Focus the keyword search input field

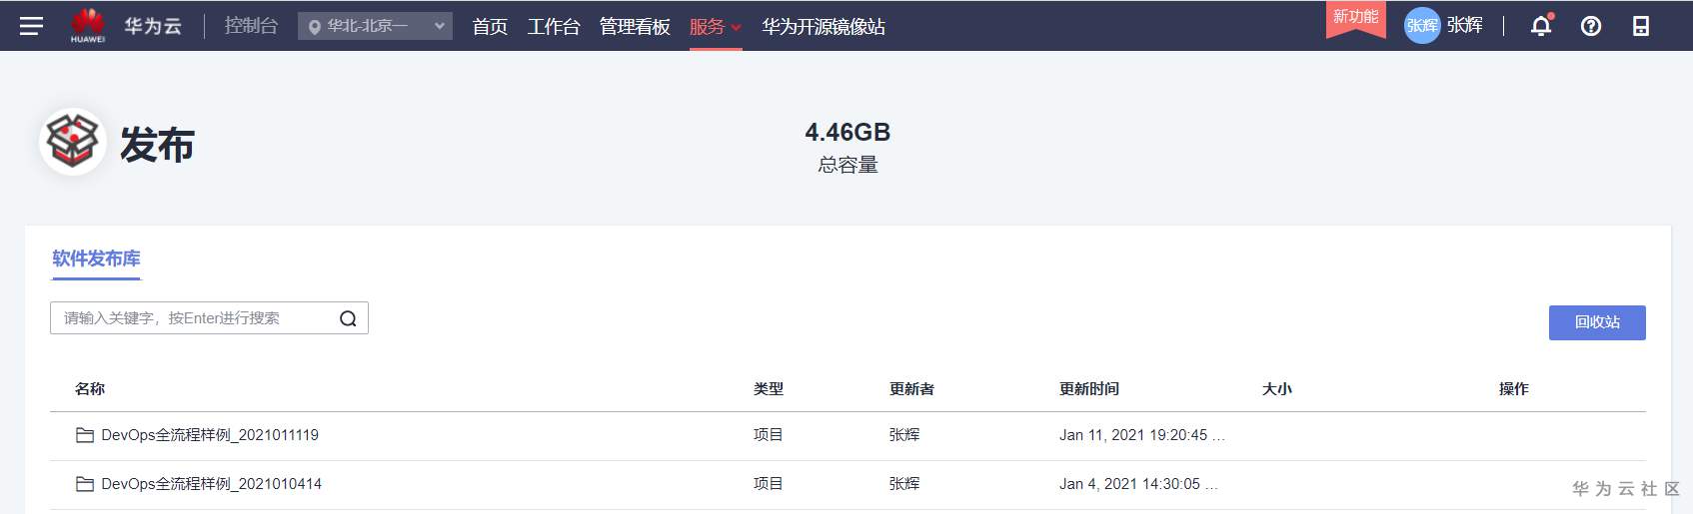[x=195, y=318]
